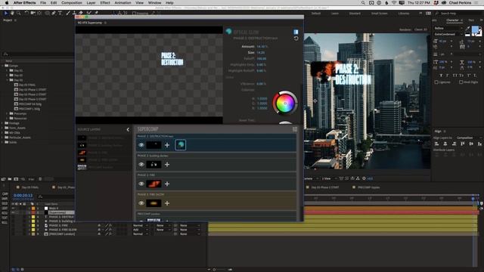Select the Type tool (T icon)
The image size is (484, 272).
(60, 13)
